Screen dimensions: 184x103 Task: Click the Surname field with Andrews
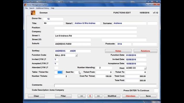coord(130,23)
